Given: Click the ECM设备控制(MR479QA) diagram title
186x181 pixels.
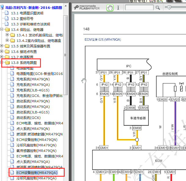Looking at the screenshot, I should 103,39.
